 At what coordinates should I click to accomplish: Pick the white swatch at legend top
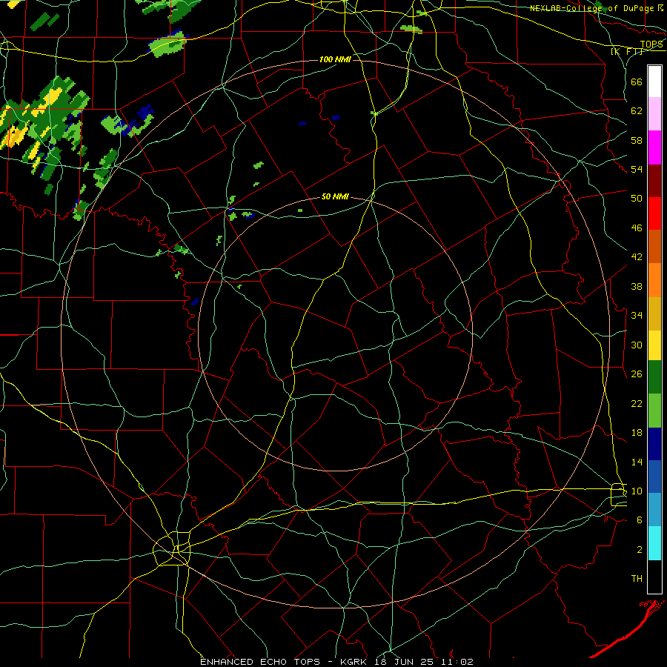[x=654, y=82]
